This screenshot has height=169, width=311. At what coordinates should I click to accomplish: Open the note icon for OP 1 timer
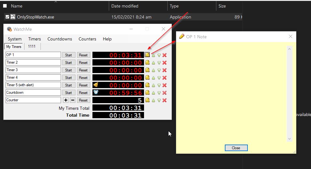click(x=147, y=55)
